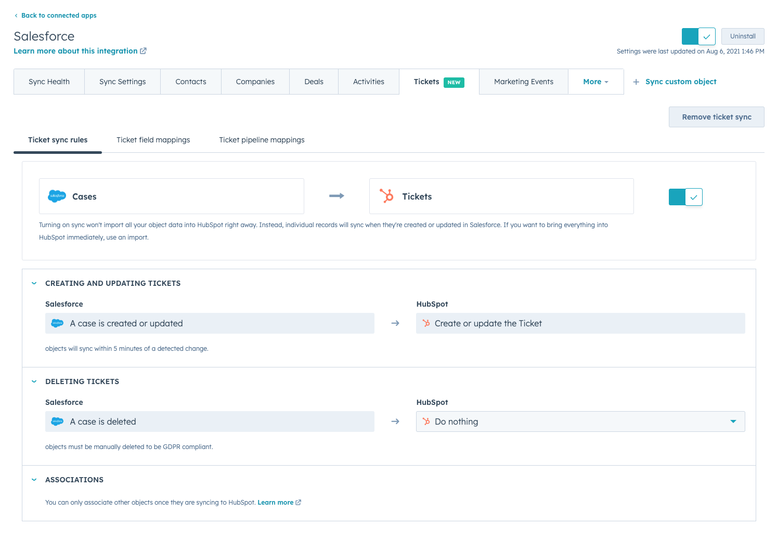This screenshot has width=777, height=540.
Task: Click the plus icon for custom object
Action: (636, 82)
